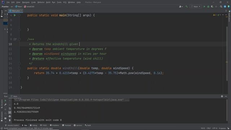
Task: Click the JetBrains Toolbox icon at top-right
Action: tap(229, 6)
